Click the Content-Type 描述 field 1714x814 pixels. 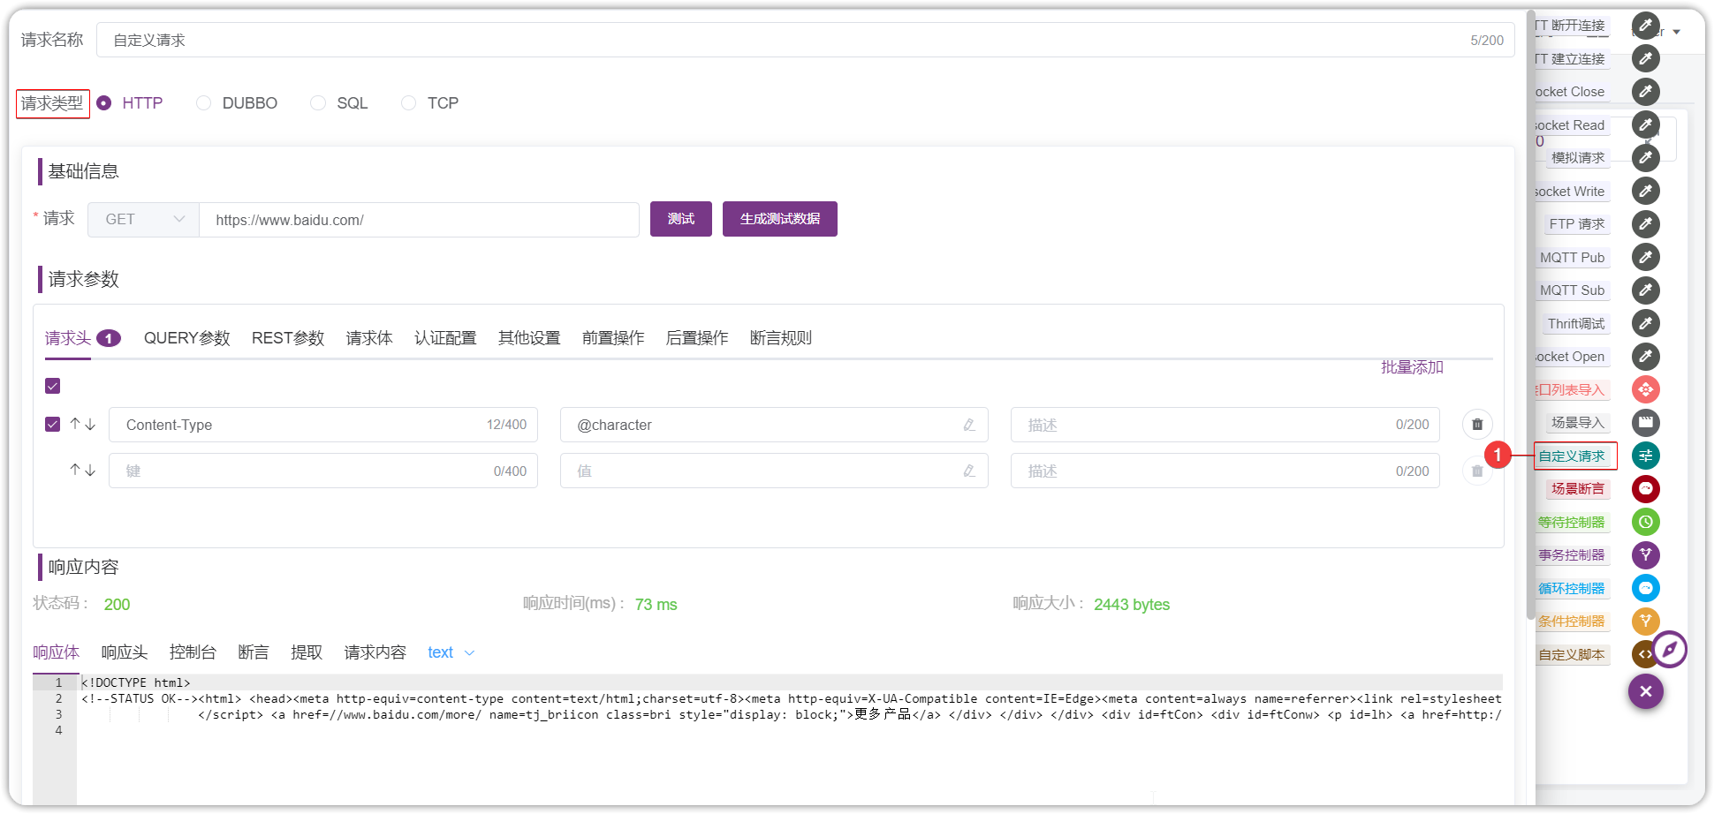click(x=1225, y=425)
